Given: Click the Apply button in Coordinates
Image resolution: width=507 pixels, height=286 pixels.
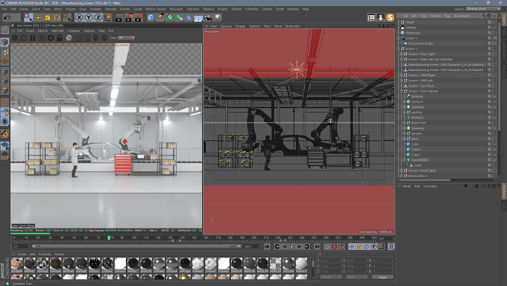Looking at the screenshot, I should click(x=382, y=277).
